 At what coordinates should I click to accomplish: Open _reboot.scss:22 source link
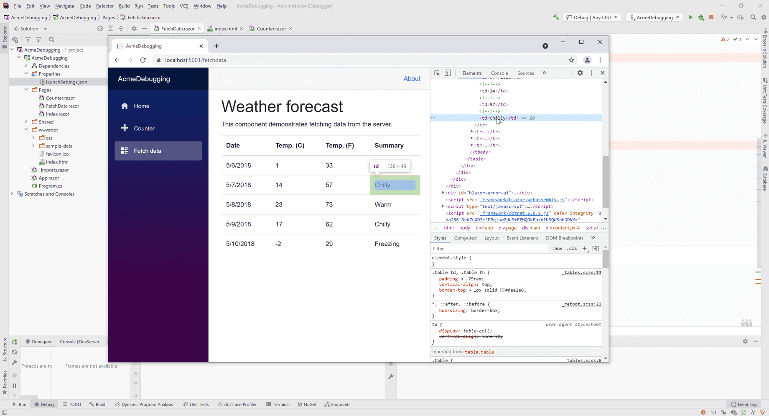[x=581, y=304]
